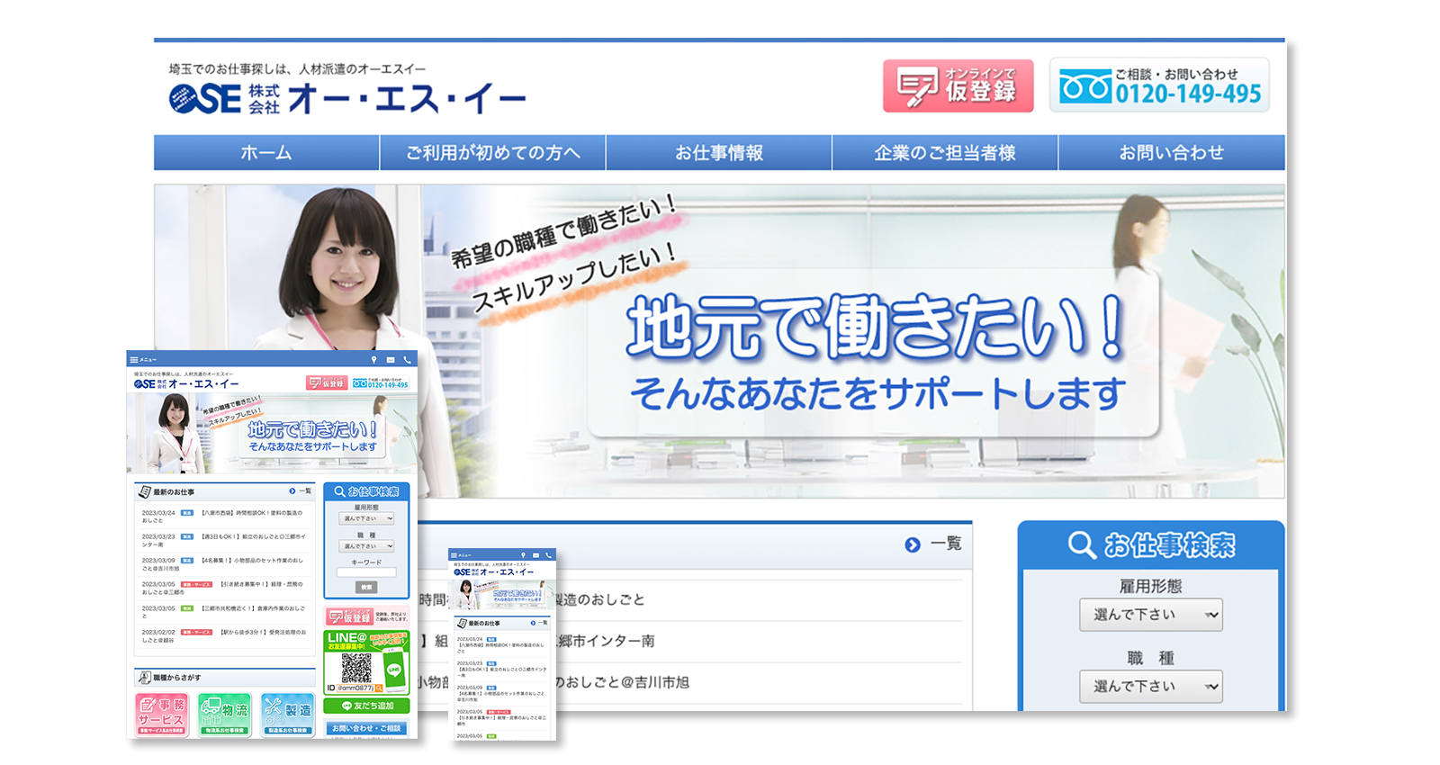Click the 0120-149-495 banner in tablet header
The image size is (1440, 765).
381,382
